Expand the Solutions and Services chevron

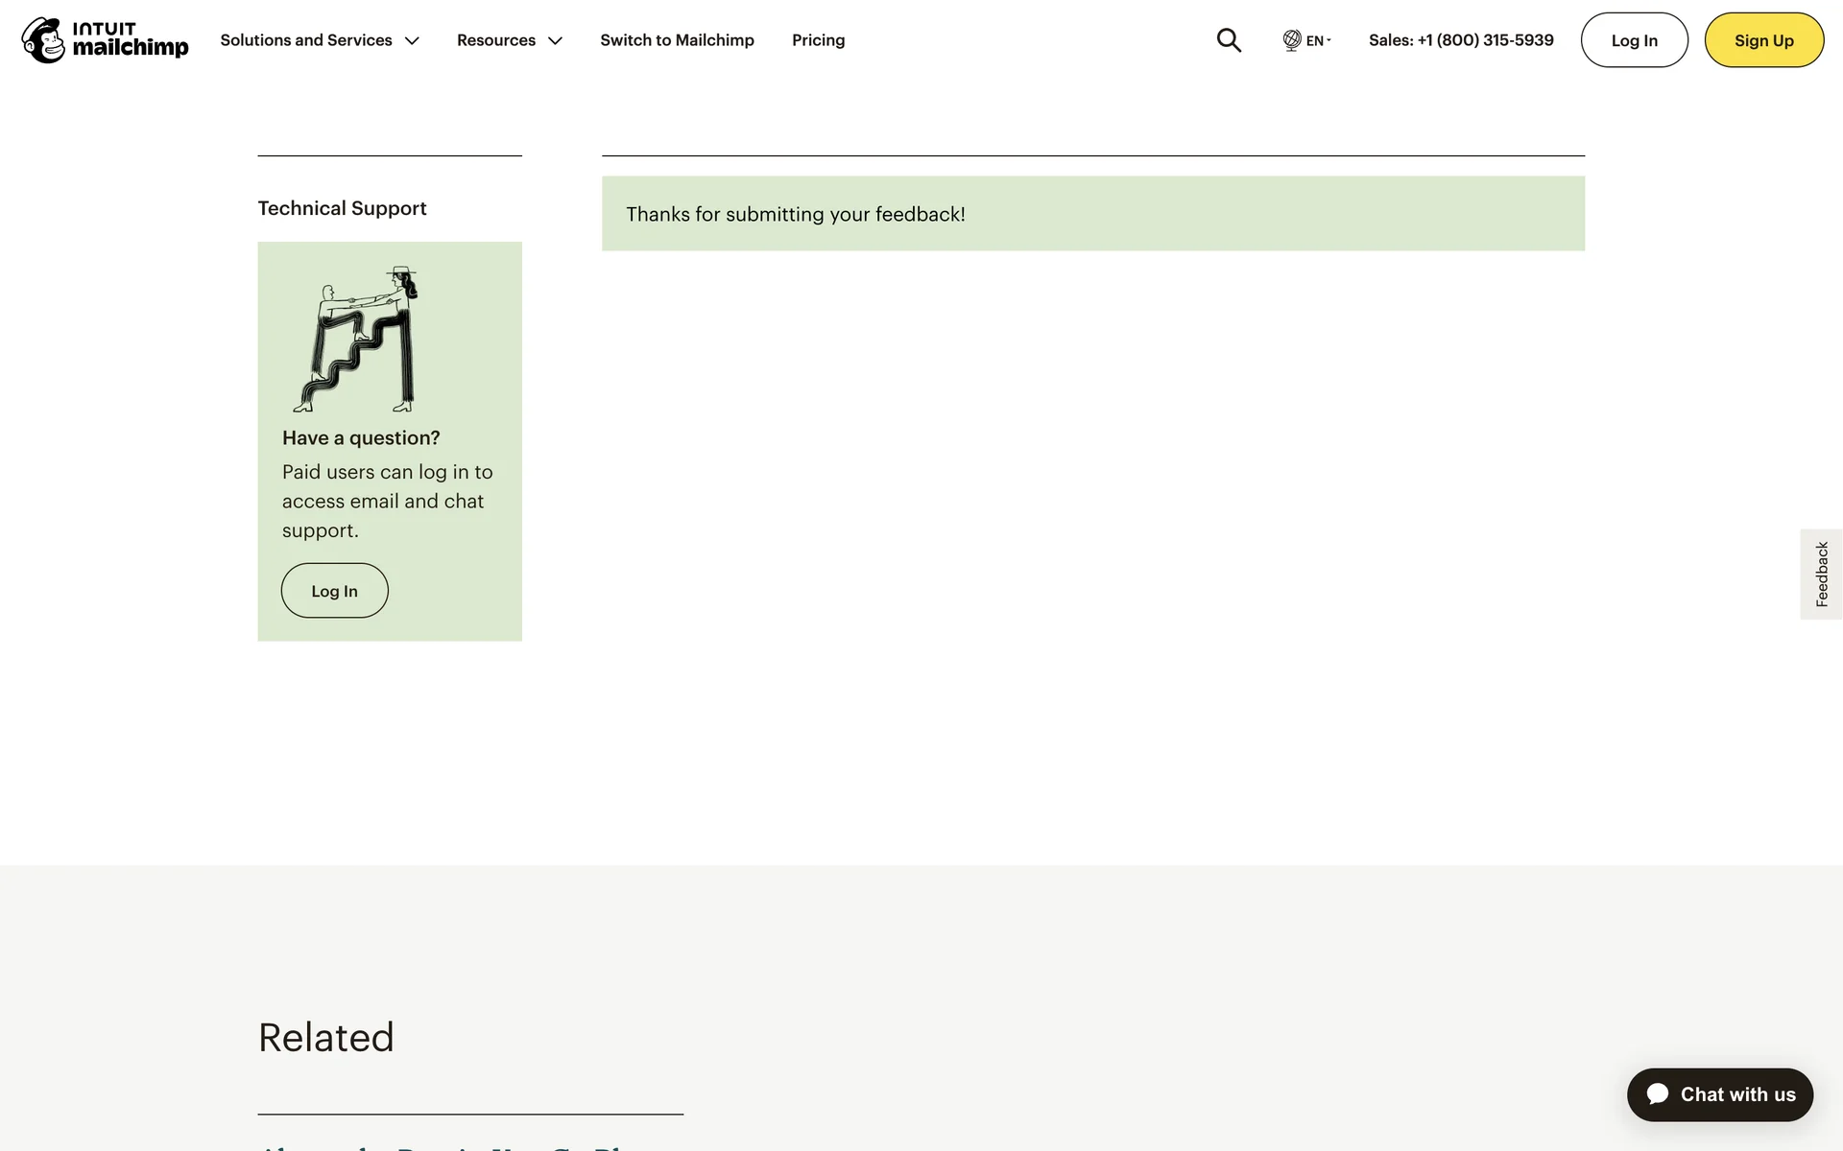(x=412, y=41)
